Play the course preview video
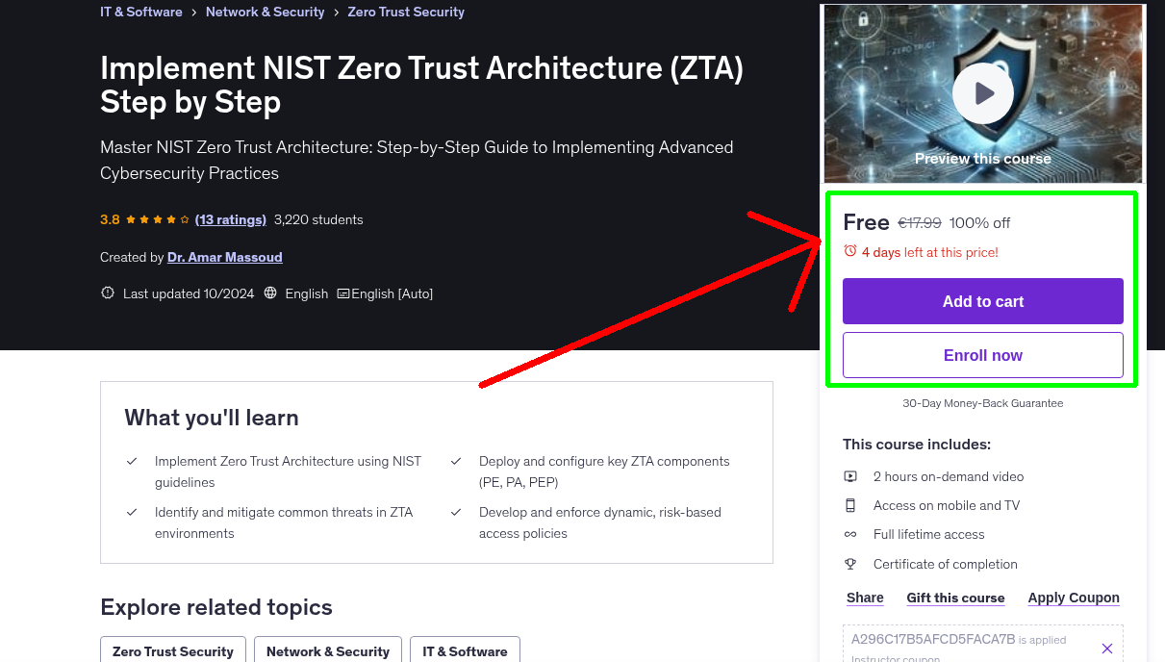This screenshot has height=662, width=1165. click(x=982, y=92)
